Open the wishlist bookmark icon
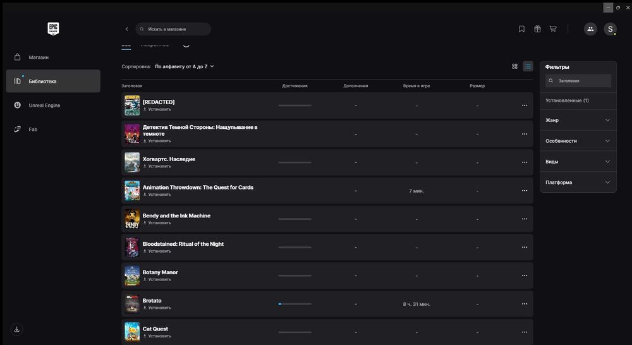The height and width of the screenshot is (345, 632). point(521,29)
